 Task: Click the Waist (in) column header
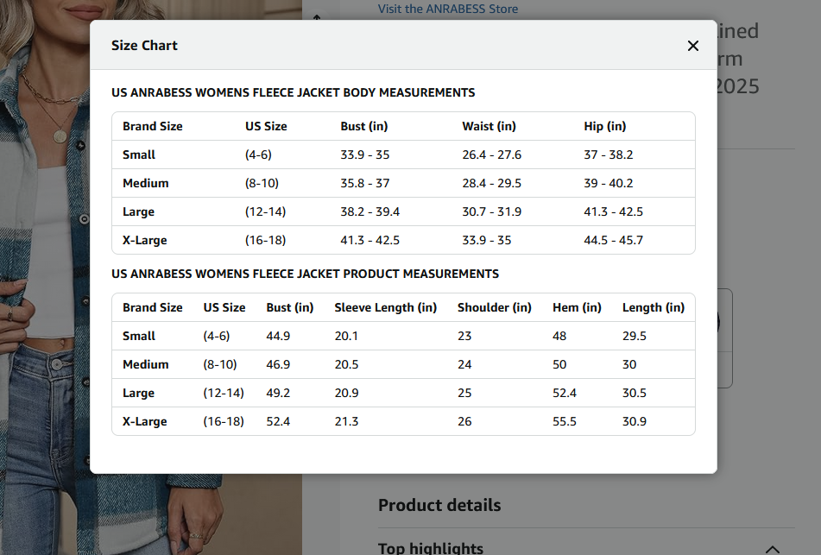(489, 126)
